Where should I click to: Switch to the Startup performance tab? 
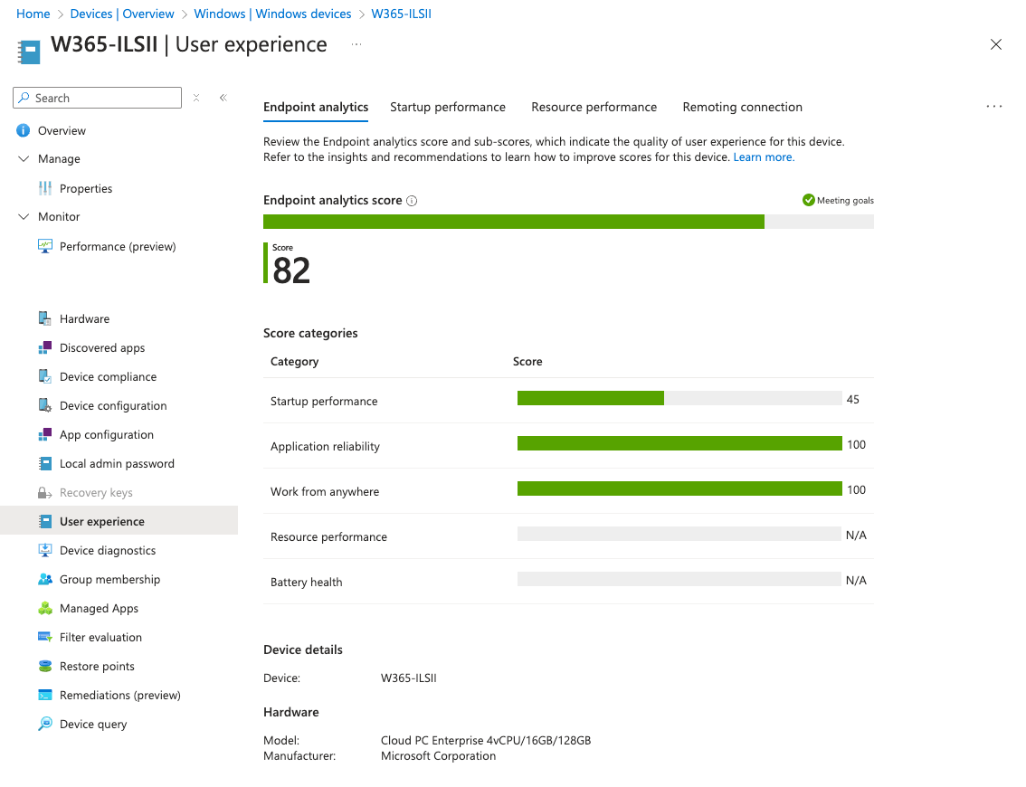[x=448, y=108]
